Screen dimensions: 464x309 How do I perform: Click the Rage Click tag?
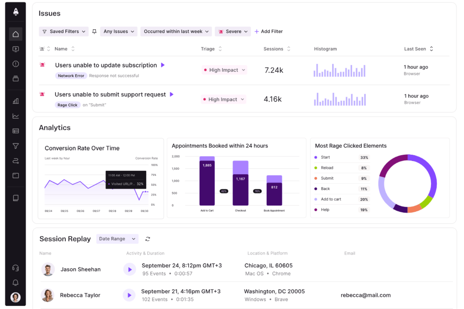click(67, 105)
